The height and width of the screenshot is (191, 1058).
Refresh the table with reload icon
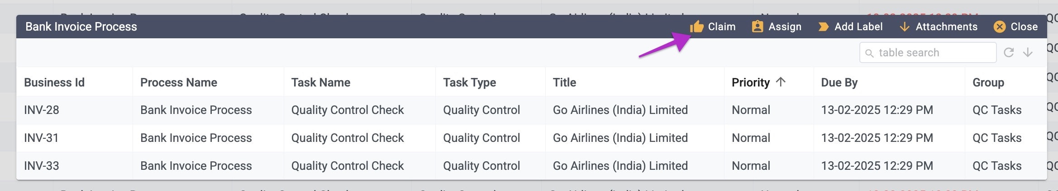coord(1009,53)
